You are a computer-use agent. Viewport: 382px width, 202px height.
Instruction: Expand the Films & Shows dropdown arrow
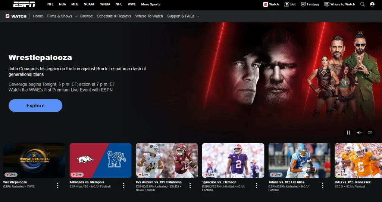click(x=76, y=16)
